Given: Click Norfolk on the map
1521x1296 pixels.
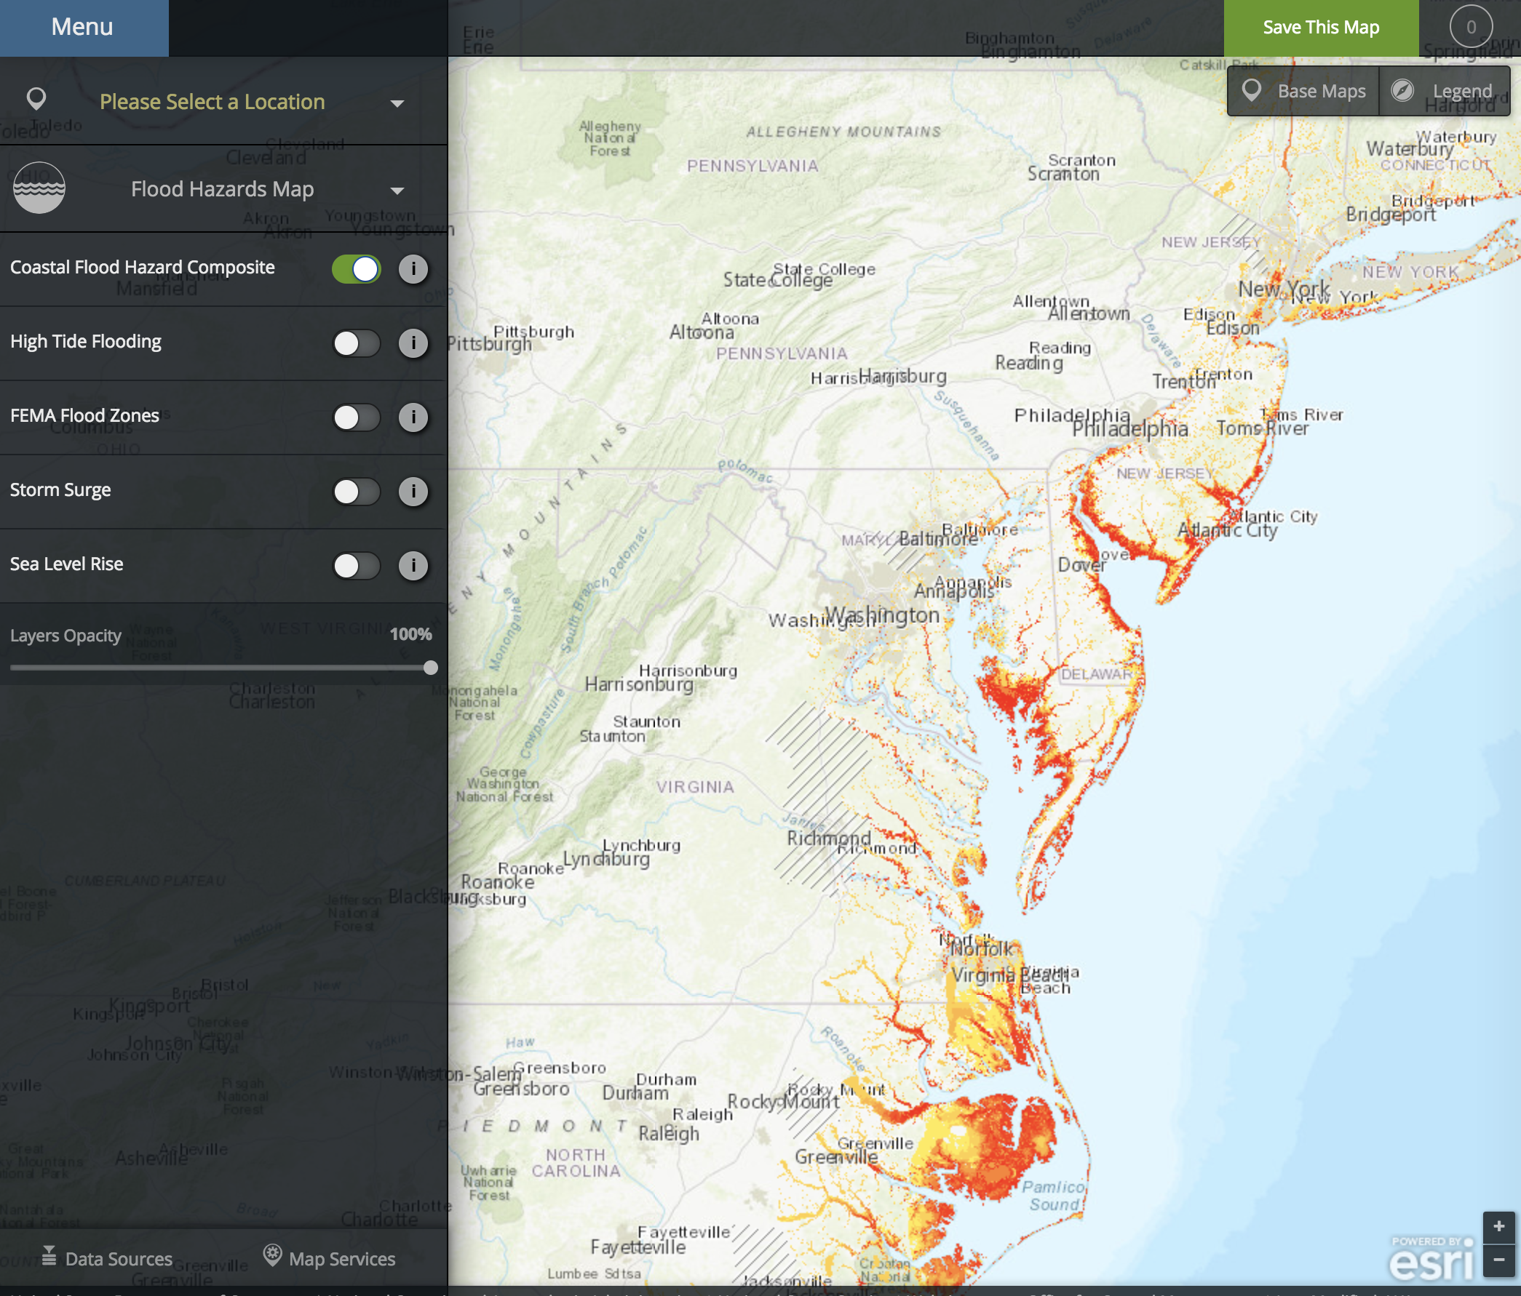Looking at the screenshot, I should click(982, 949).
